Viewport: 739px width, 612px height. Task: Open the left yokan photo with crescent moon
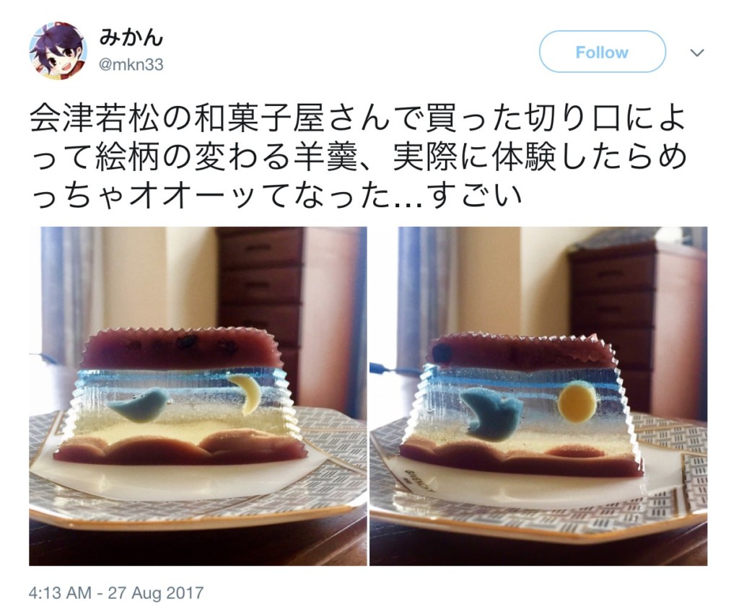point(198,396)
